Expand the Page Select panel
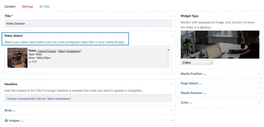The image size is (264, 127). pyautogui.click(x=259, y=83)
